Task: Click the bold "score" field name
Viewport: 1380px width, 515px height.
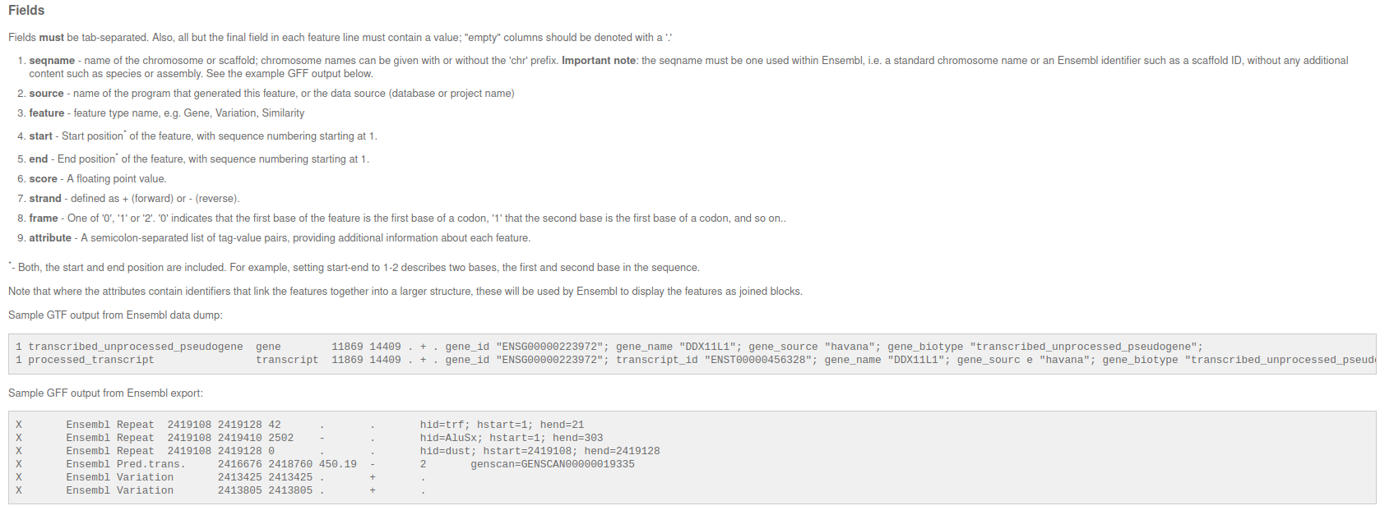Action: pyautogui.click(x=43, y=179)
